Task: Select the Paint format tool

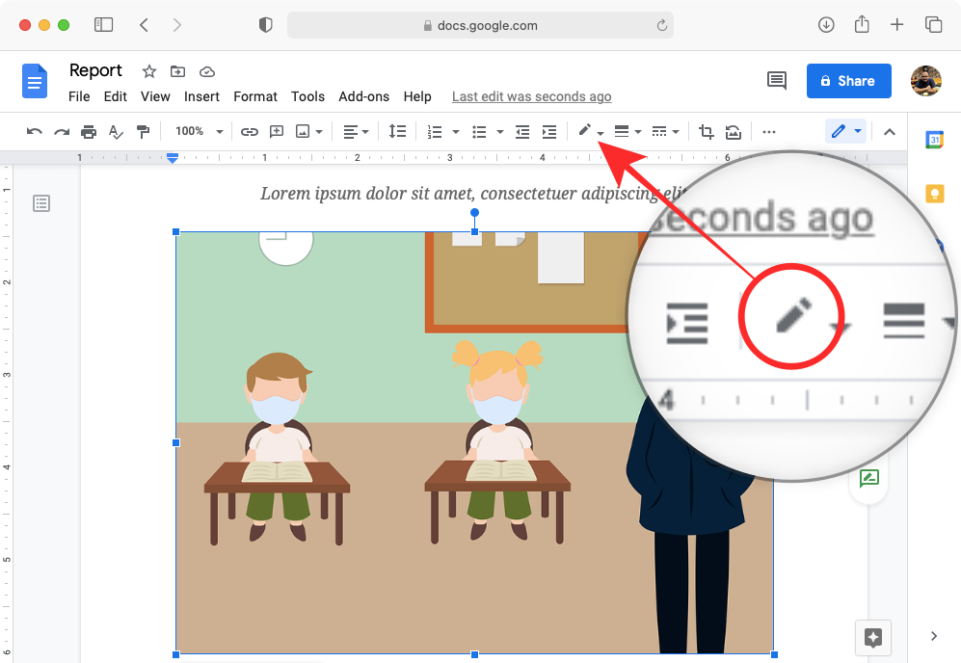Action: [143, 131]
